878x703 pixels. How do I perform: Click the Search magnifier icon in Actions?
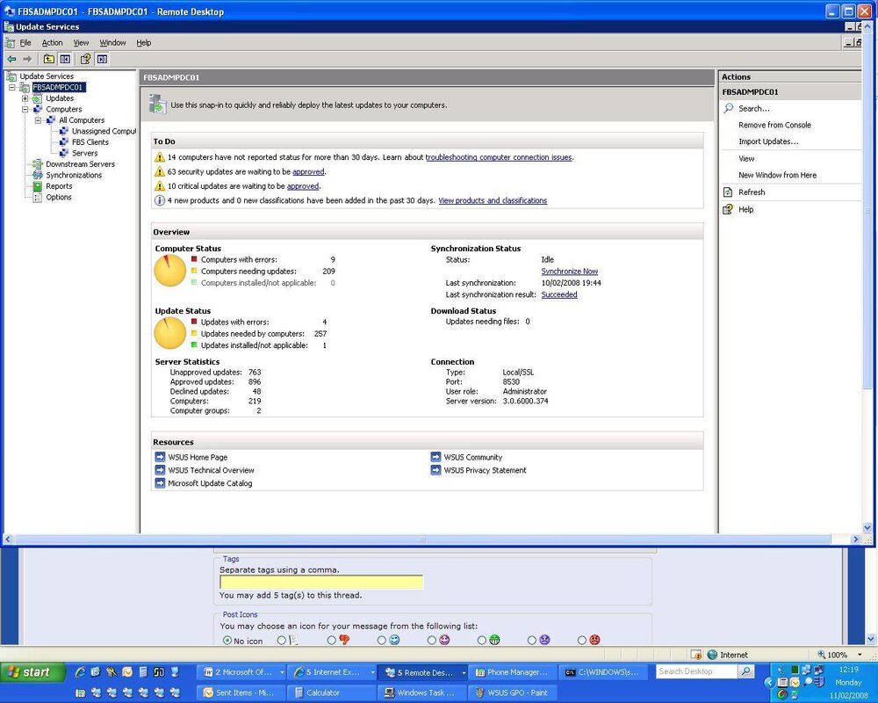[728, 108]
